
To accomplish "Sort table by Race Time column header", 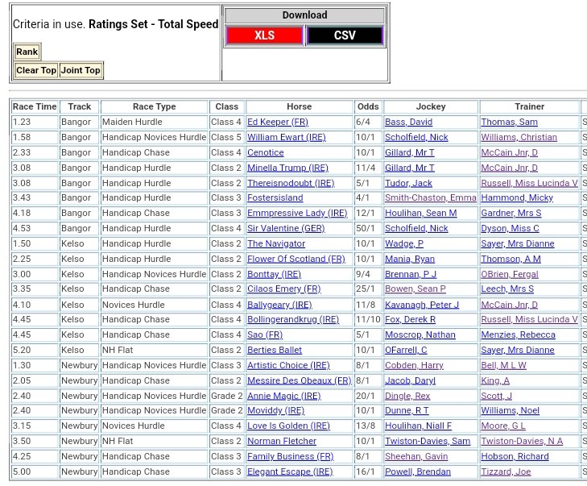I will [35, 106].
